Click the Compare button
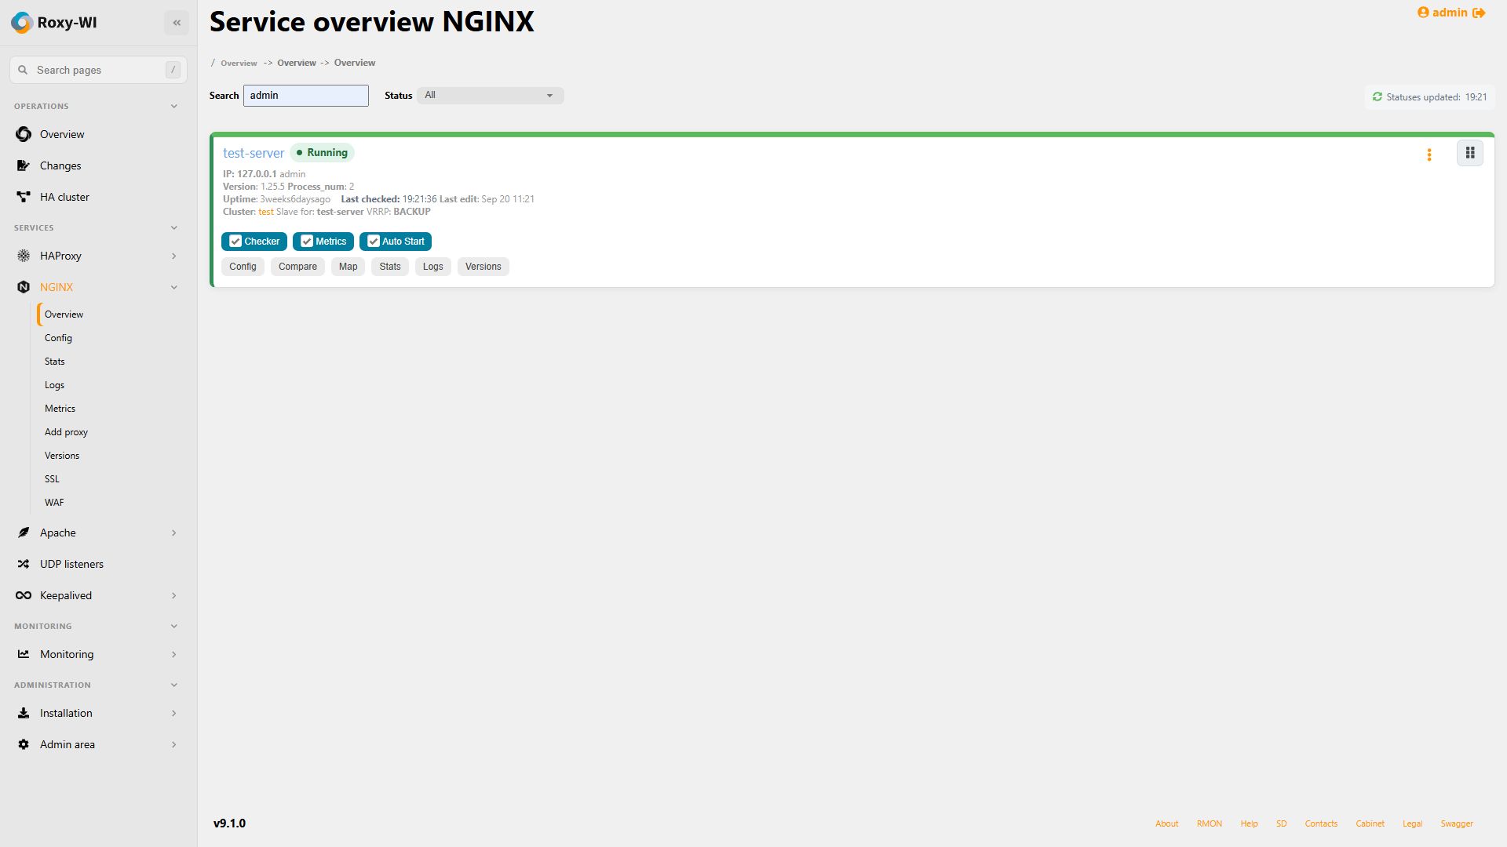The image size is (1507, 847). click(x=297, y=267)
